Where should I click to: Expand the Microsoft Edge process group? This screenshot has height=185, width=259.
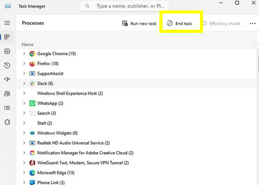(x=24, y=172)
